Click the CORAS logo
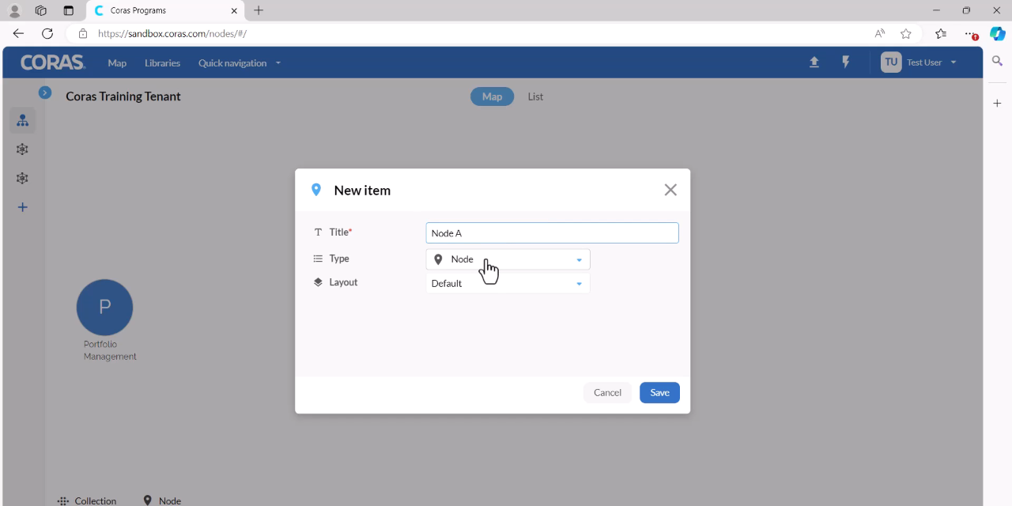The width and height of the screenshot is (1012, 506). [52, 62]
